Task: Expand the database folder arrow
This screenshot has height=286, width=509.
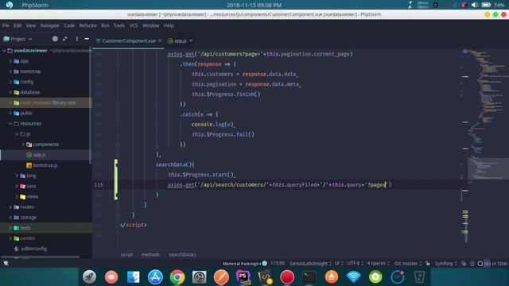Action: click(x=10, y=92)
